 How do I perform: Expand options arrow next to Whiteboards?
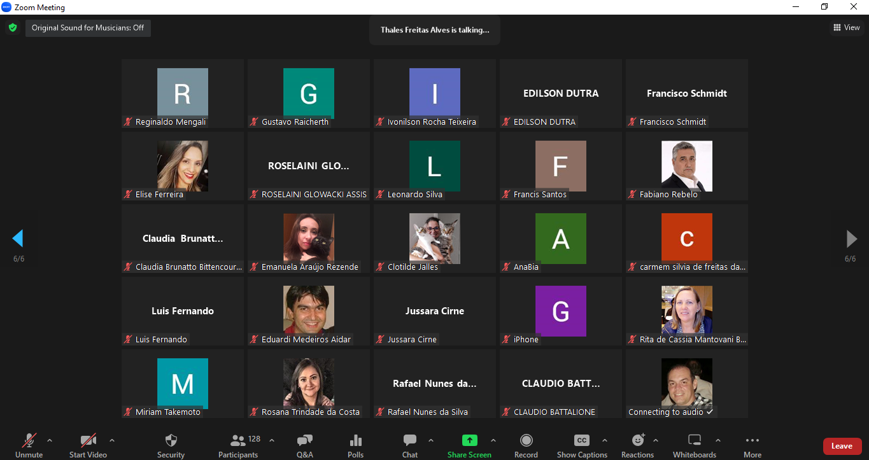[x=718, y=440]
